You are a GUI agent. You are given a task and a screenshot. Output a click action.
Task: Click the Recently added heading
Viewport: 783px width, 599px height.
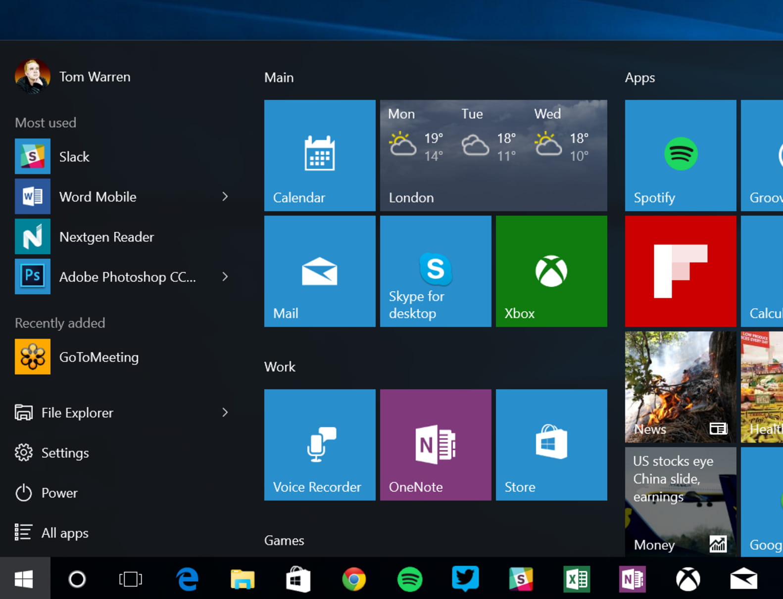[x=60, y=323]
